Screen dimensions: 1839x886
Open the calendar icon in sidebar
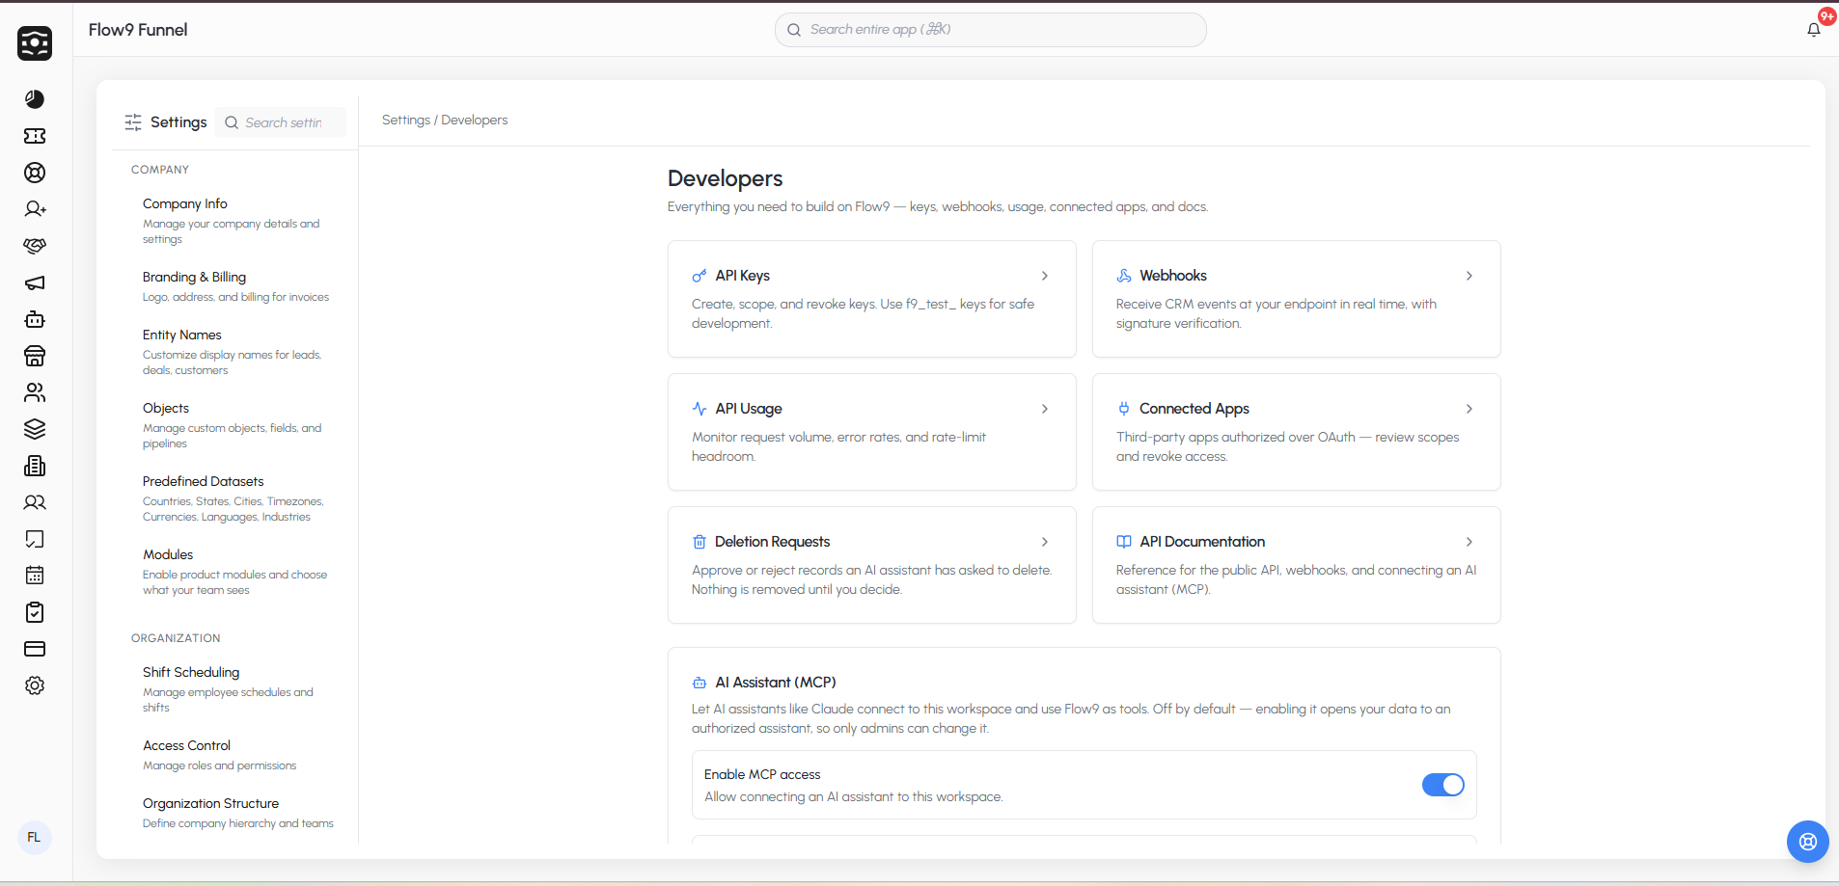35,576
